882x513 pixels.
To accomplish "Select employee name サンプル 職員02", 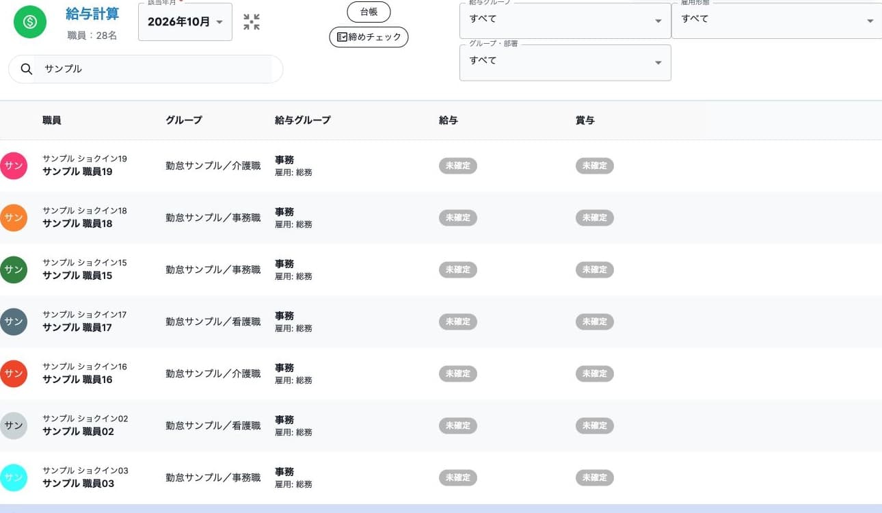I will 78,432.
